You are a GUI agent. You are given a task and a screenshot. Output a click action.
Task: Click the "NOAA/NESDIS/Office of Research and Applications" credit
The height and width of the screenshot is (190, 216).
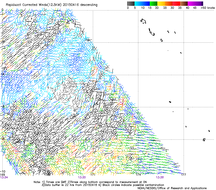172,188
